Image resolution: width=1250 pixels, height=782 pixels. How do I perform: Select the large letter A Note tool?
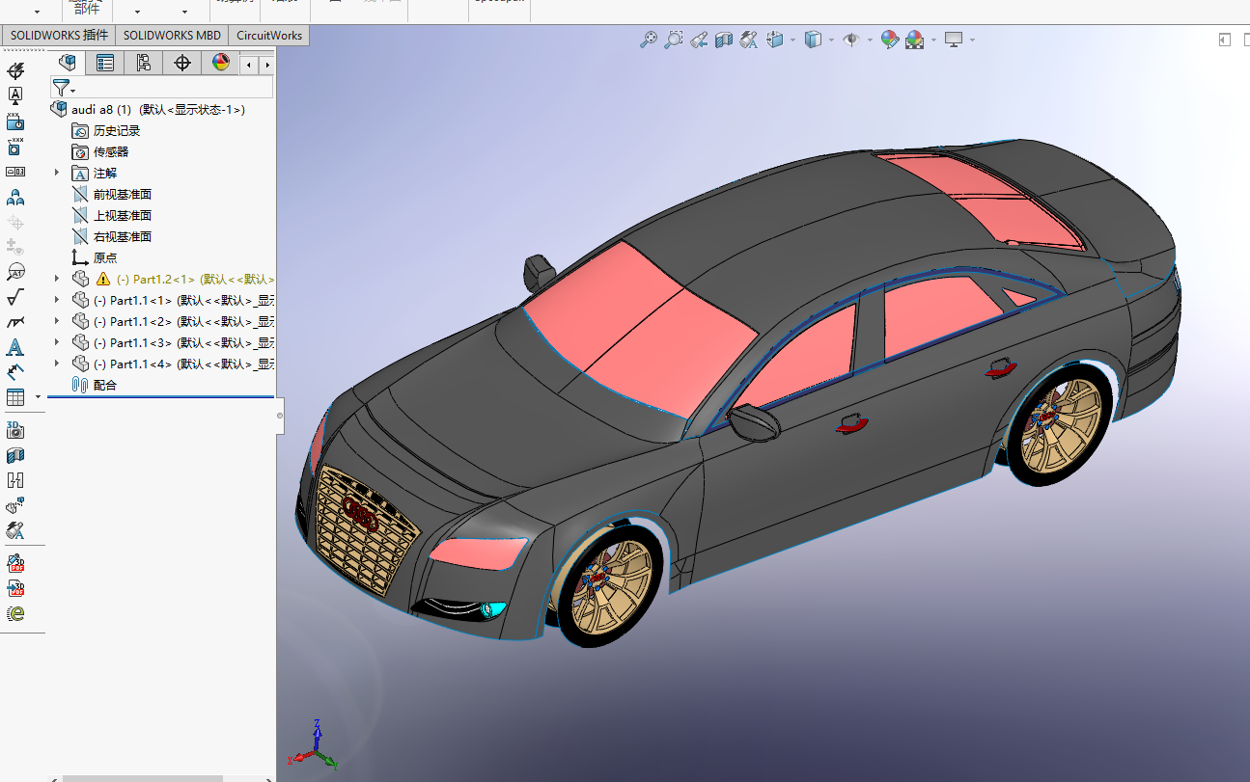[14, 347]
